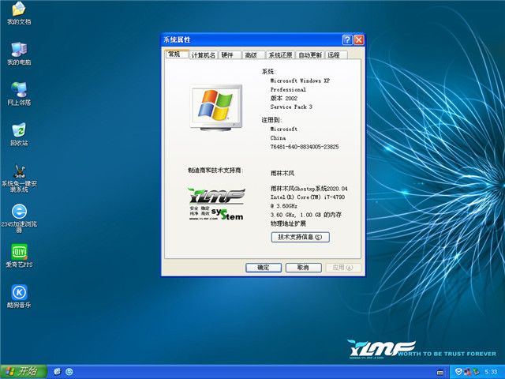505x379 pixels.
Task: Click the 雨林木风Ghostxp系统2020.04 text
Action: tap(309, 189)
